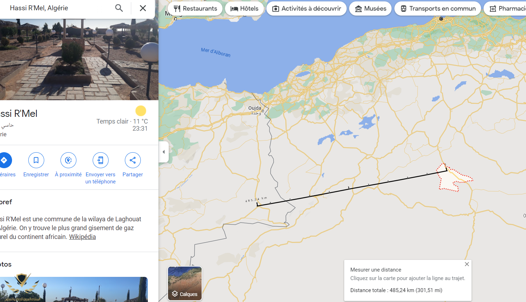This screenshot has width=526, height=302.
Task: Clear the Hassi R'Mel search query
Action: [x=143, y=8]
